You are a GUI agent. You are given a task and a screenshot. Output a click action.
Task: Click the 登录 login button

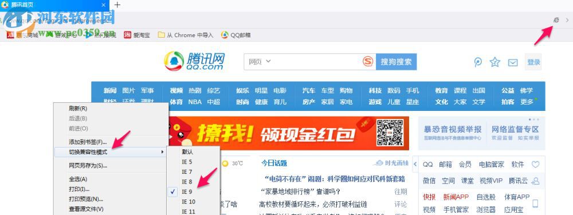tap(533, 62)
